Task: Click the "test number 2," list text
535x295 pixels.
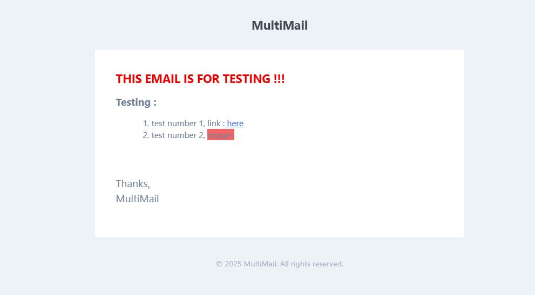Action: [x=178, y=135]
